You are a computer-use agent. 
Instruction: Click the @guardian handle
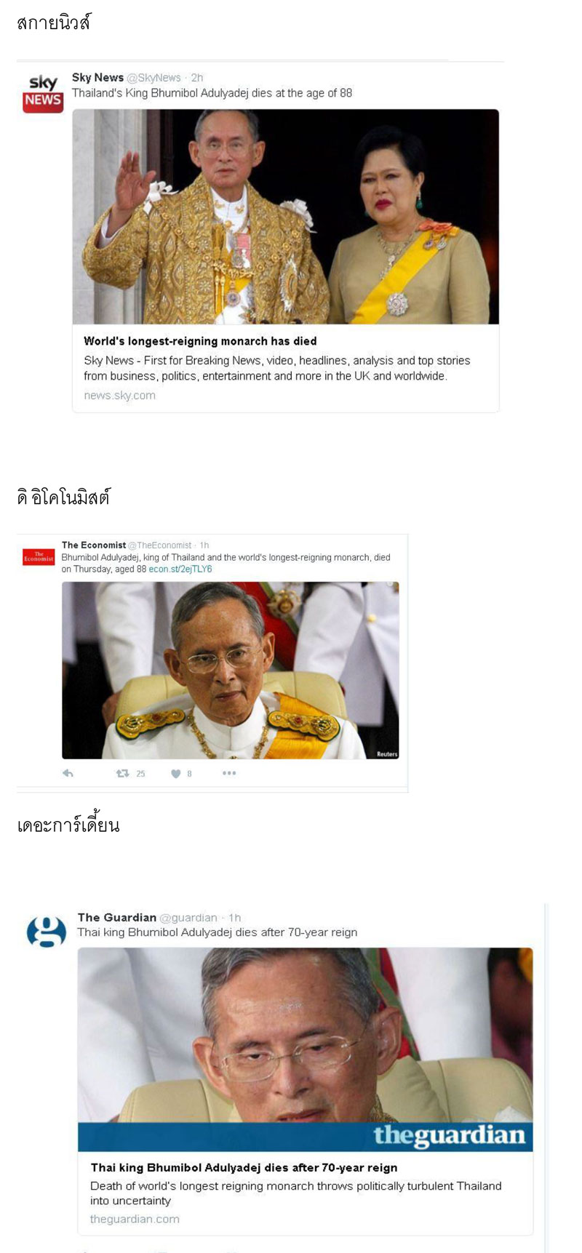coord(188,918)
